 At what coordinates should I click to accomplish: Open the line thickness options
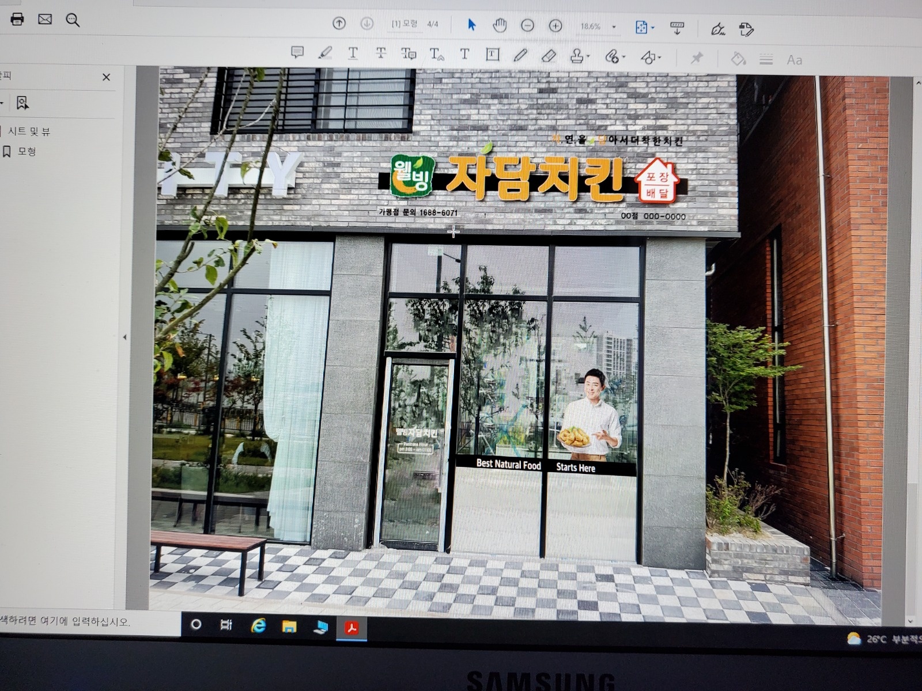click(766, 59)
